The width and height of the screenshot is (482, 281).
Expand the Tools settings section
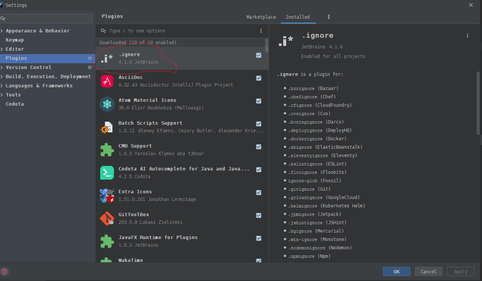coord(2,95)
